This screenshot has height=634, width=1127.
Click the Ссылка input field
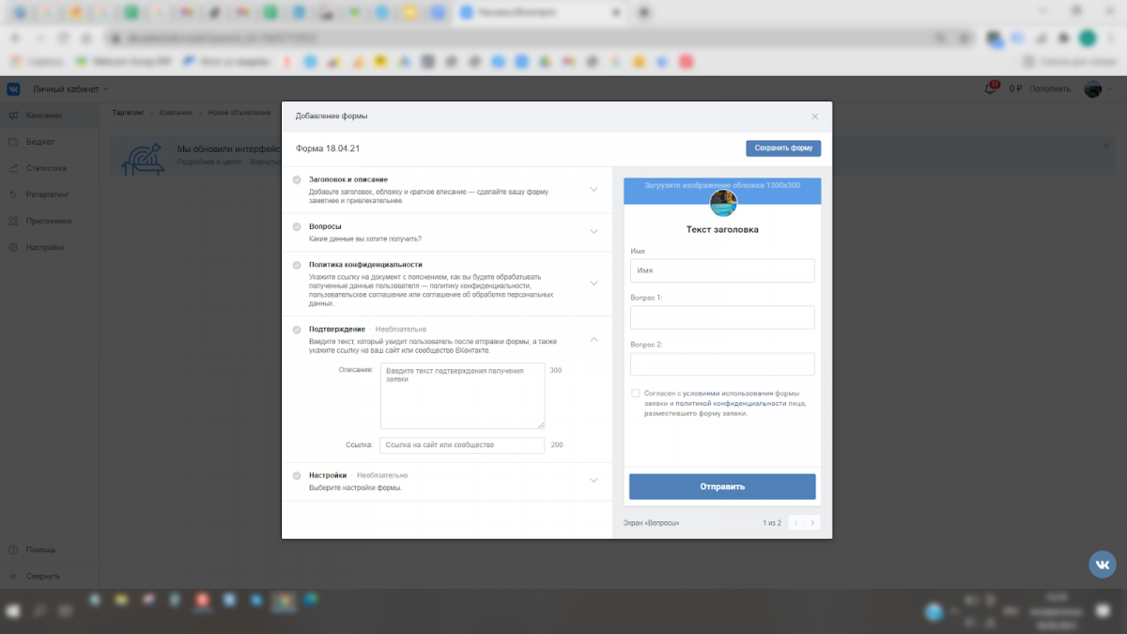pyautogui.click(x=462, y=445)
